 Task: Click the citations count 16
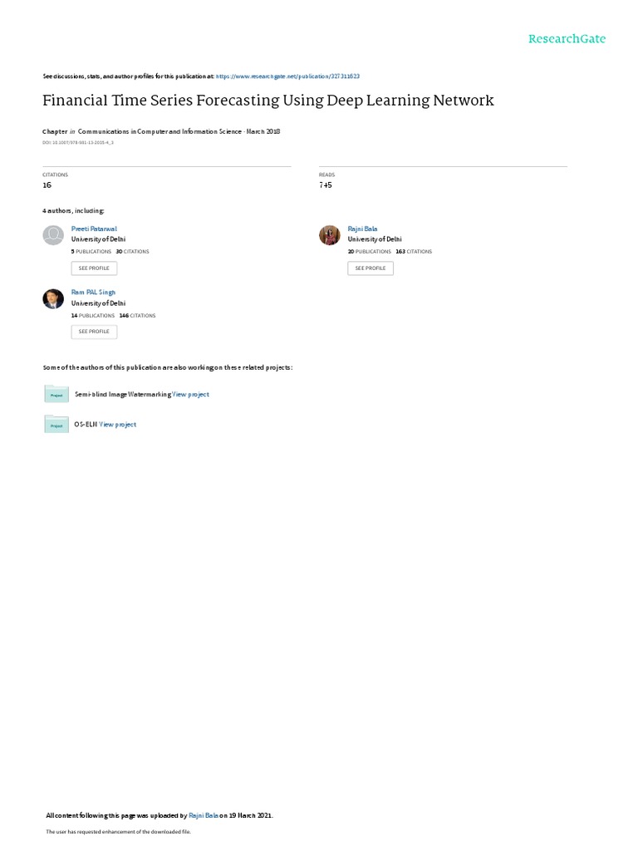(47, 185)
